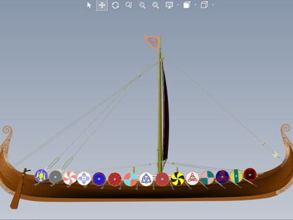Click the wireframe cube view icon
This screenshot has width=293, height=220.
(x=204, y=5)
